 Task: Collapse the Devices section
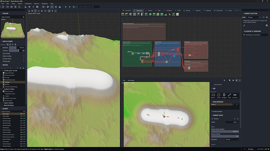2,65
